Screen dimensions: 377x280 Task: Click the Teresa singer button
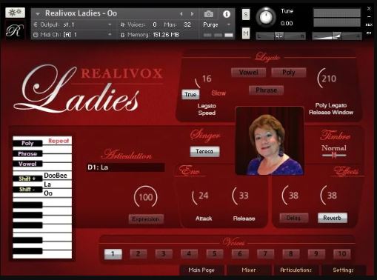204,151
